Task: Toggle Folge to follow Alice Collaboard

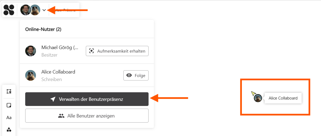Action: pos(136,75)
